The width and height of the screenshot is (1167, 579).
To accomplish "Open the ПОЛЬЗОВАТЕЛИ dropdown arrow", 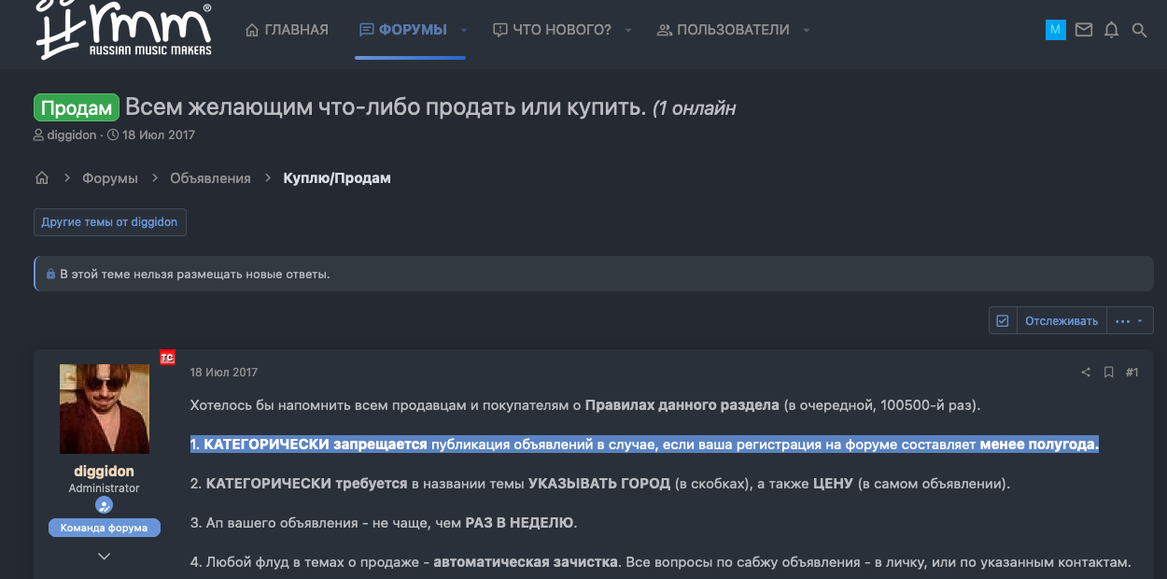I will point(807,30).
